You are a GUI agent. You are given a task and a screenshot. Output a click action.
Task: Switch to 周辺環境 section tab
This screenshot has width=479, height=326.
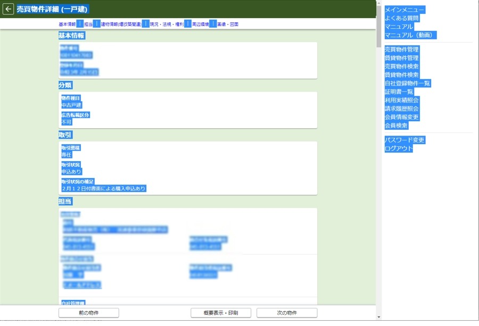[200, 24]
